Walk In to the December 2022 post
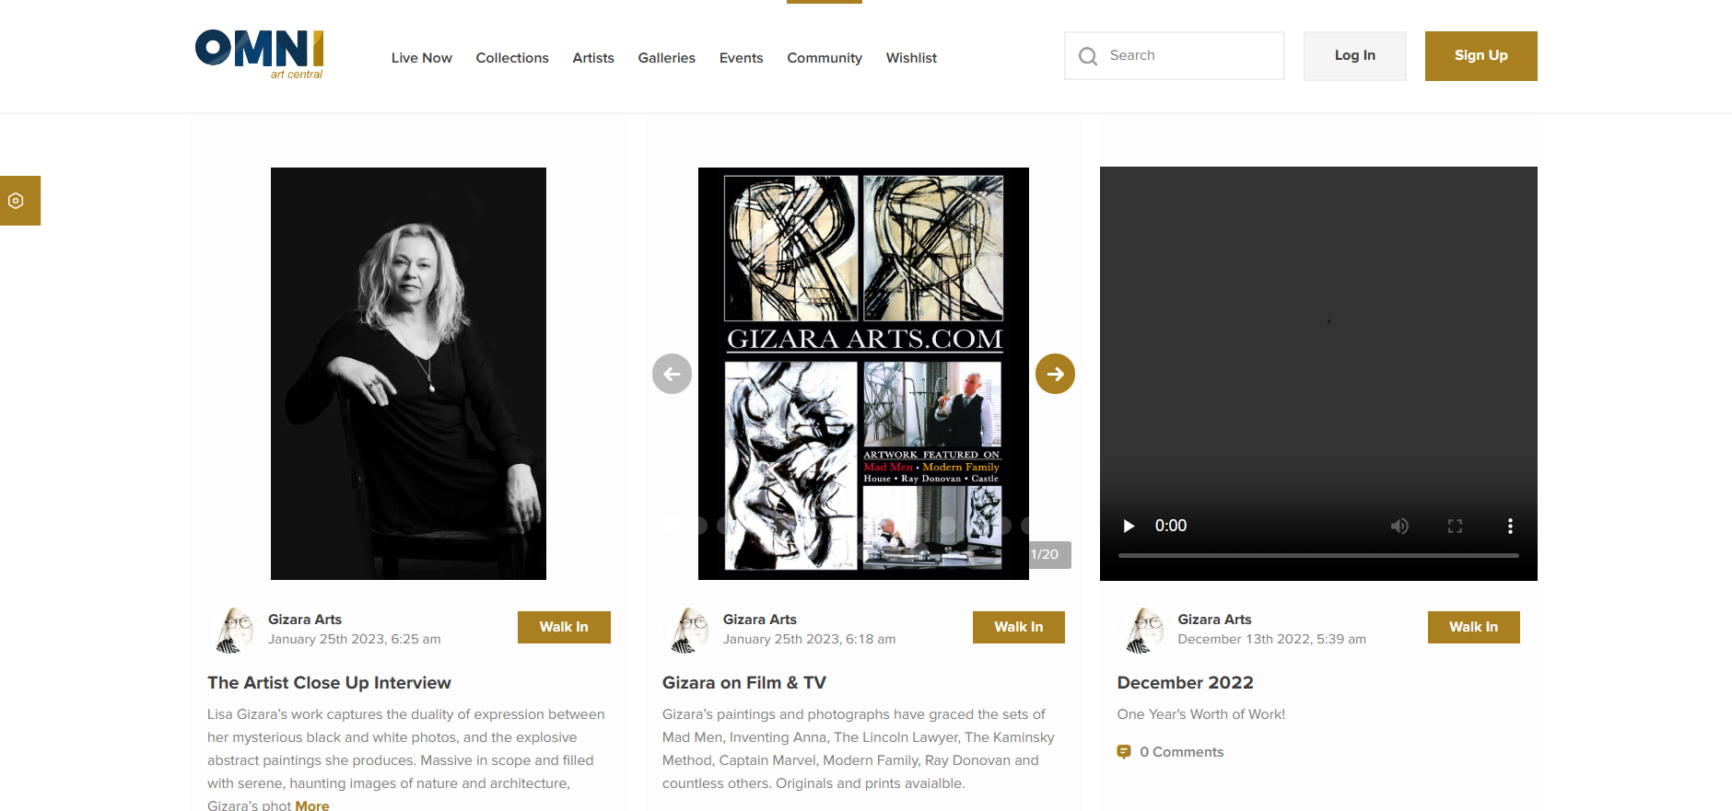This screenshot has height=811, width=1732. [1474, 627]
